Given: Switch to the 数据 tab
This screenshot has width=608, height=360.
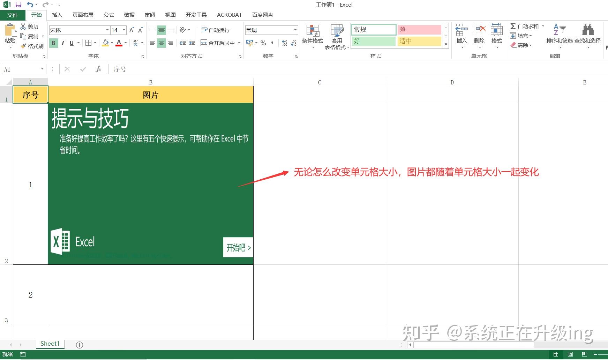Looking at the screenshot, I should coord(129,15).
